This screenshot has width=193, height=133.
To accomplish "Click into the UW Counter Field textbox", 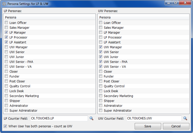I will point(154,118).
